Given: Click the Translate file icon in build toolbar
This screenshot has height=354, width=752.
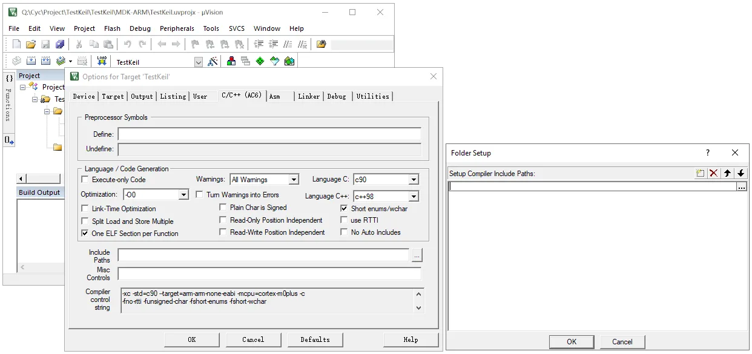Looking at the screenshot, I should click(x=16, y=61).
